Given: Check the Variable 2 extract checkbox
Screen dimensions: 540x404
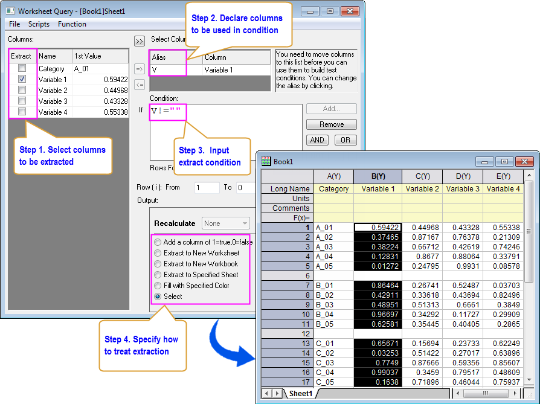Looking at the screenshot, I should pos(22,90).
